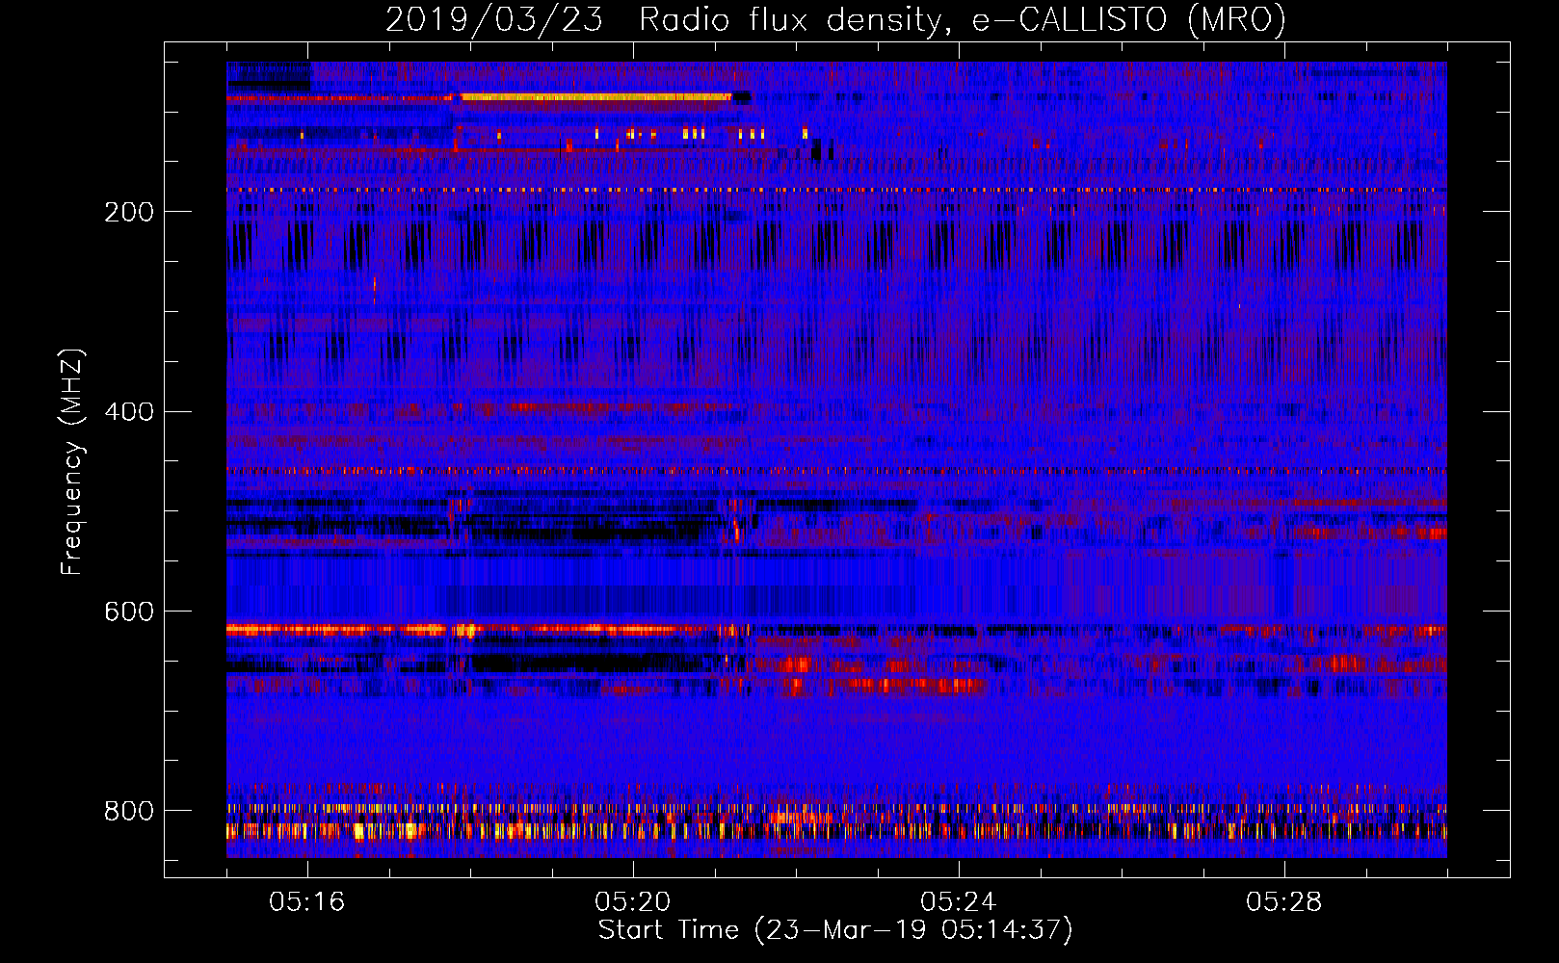Click the 05:28 time tick label

pyautogui.click(x=1284, y=902)
